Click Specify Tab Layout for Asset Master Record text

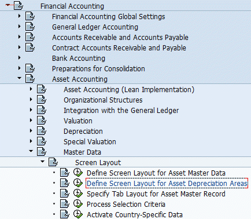point(156,194)
